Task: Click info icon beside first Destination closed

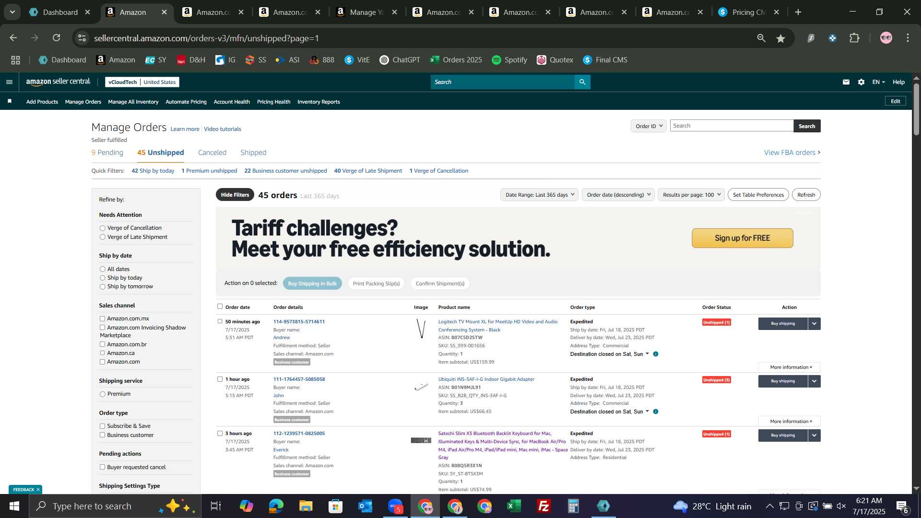Action: click(656, 354)
